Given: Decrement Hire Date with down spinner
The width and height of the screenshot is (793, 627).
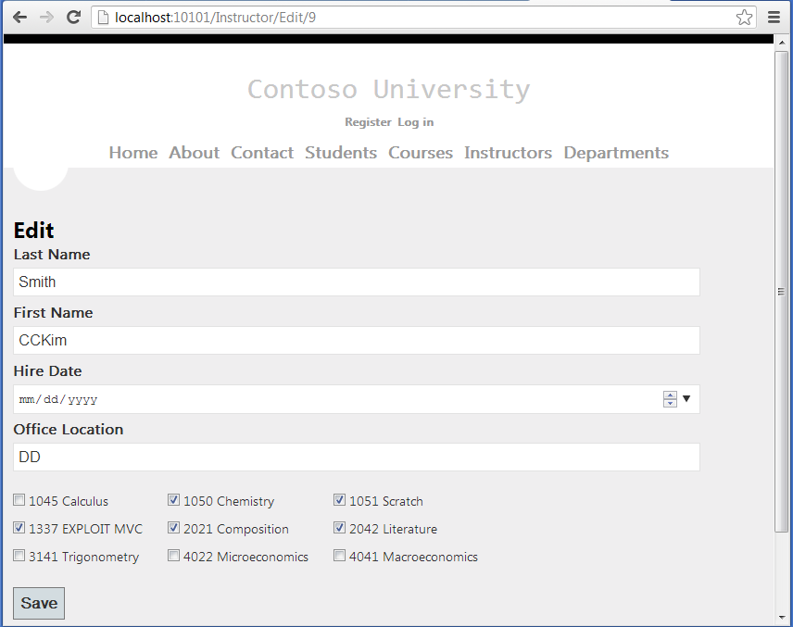Looking at the screenshot, I should (670, 404).
